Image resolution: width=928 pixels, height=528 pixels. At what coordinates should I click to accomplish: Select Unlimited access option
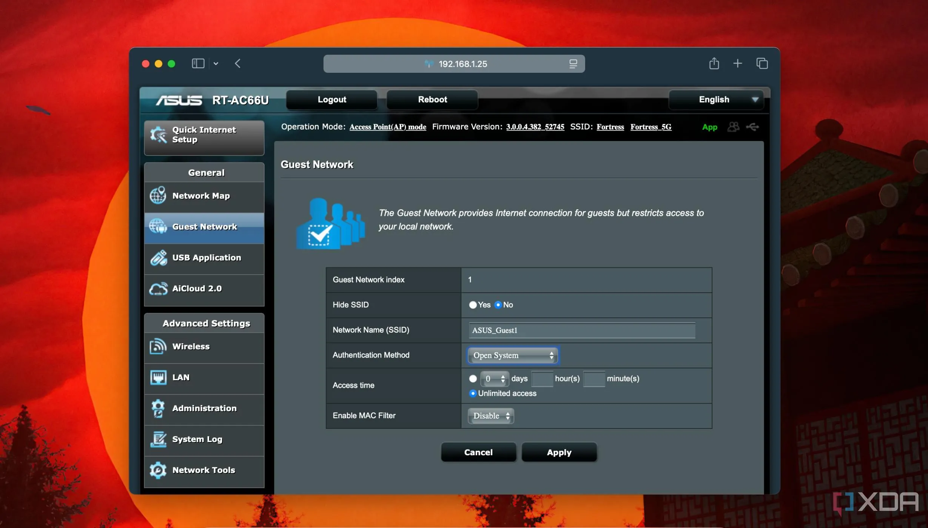pos(473,393)
